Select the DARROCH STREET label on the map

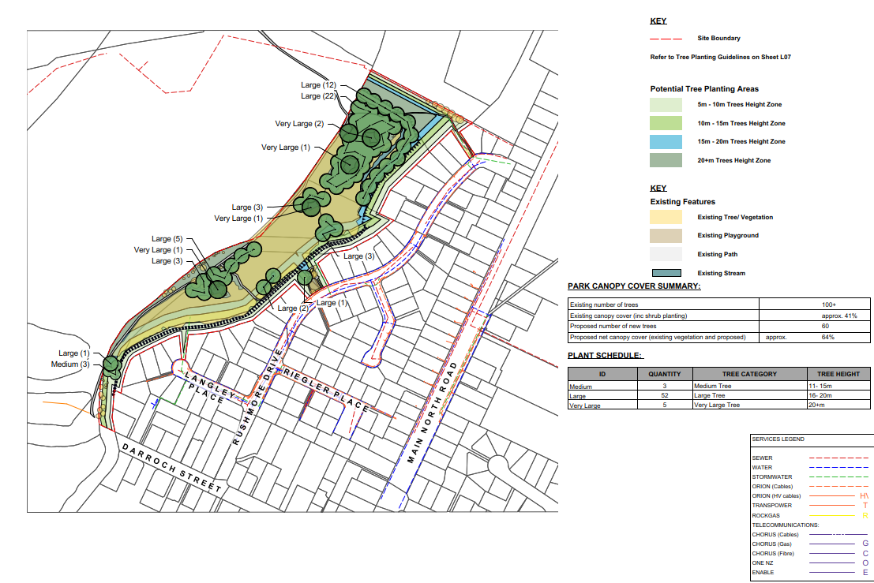click(x=171, y=468)
